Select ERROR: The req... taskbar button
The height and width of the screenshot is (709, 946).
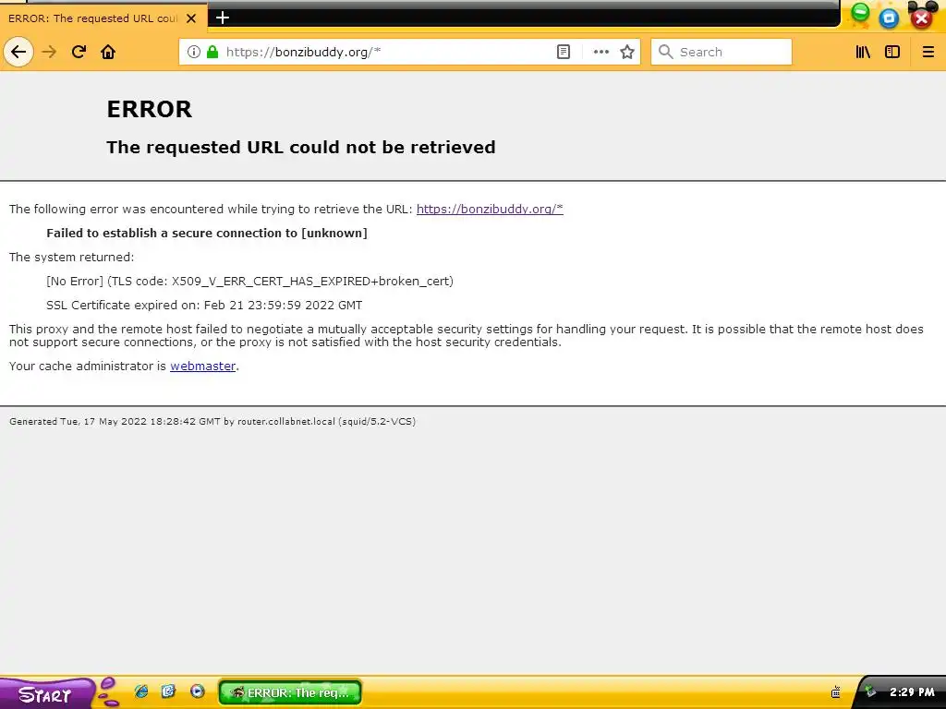(290, 692)
